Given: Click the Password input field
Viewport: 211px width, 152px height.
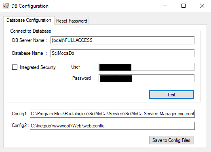Looking at the screenshot, I should point(146,78).
